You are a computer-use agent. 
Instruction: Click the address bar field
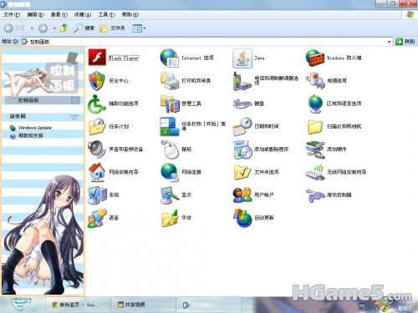206,42
